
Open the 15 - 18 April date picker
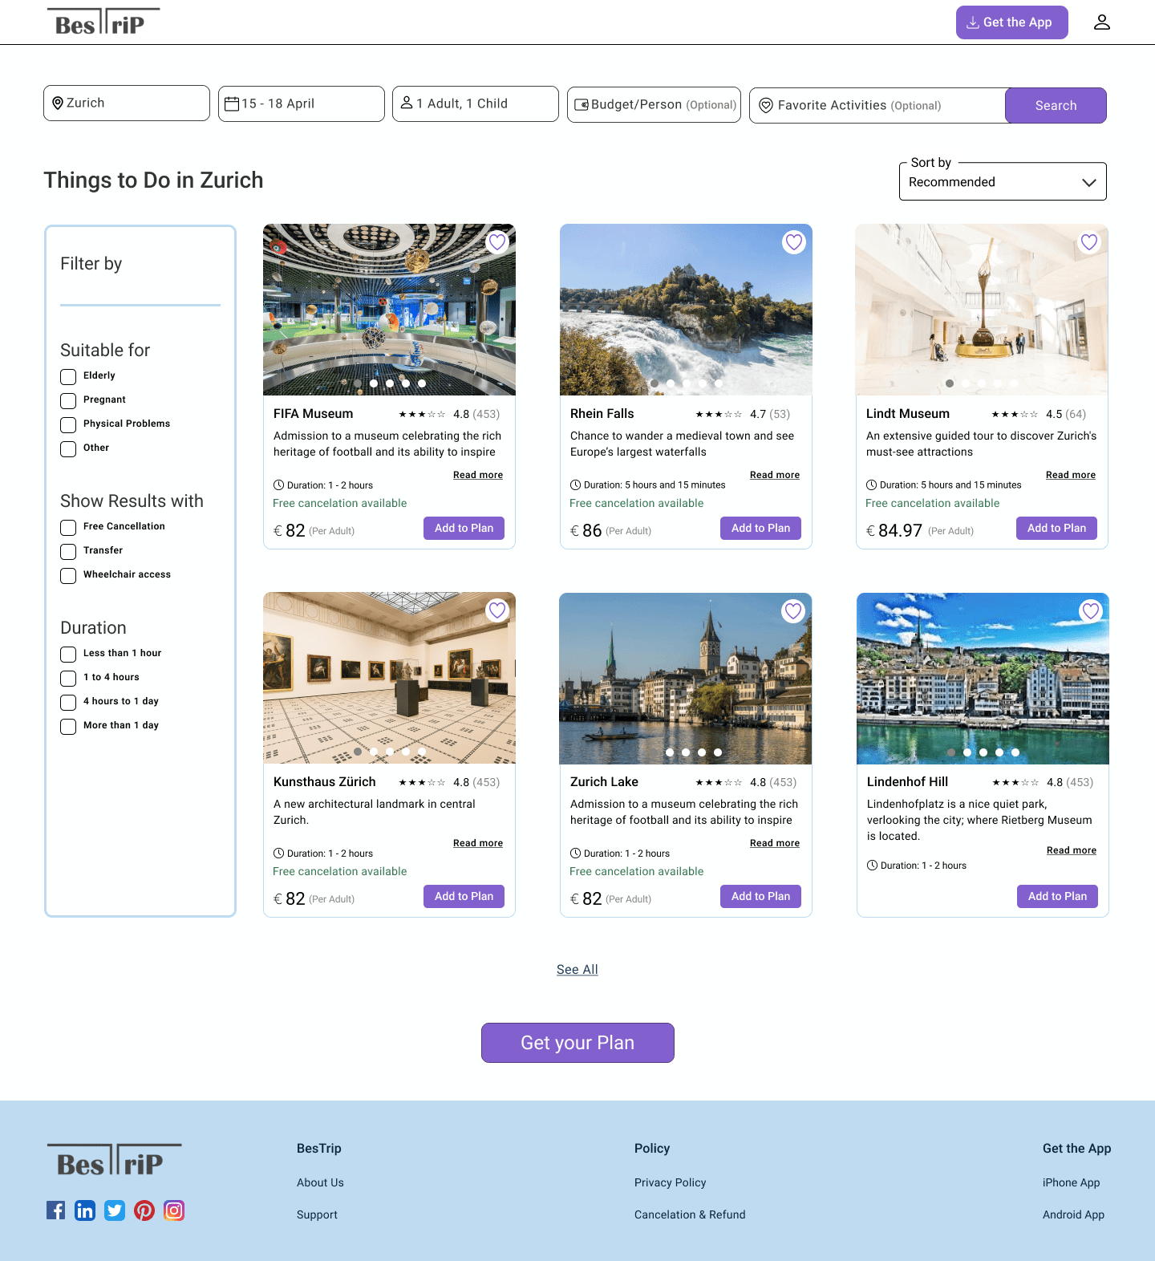(x=302, y=103)
